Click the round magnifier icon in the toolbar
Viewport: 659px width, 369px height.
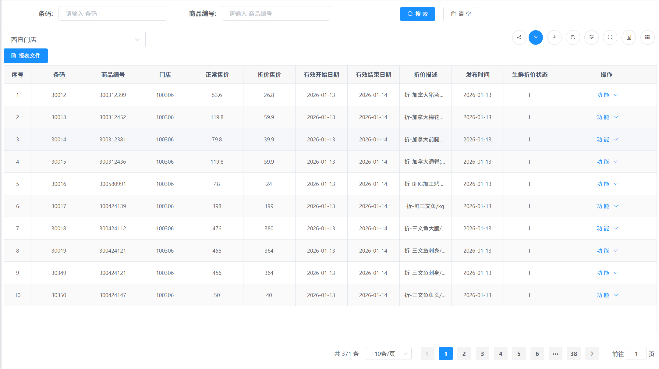click(x=610, y=37)
